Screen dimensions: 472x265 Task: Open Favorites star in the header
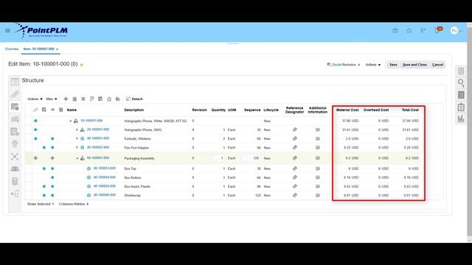(x=409, y=31)
